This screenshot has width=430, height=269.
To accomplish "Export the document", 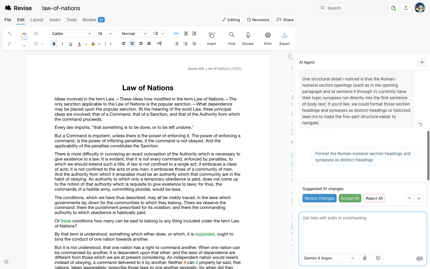I will coord(285,39).
